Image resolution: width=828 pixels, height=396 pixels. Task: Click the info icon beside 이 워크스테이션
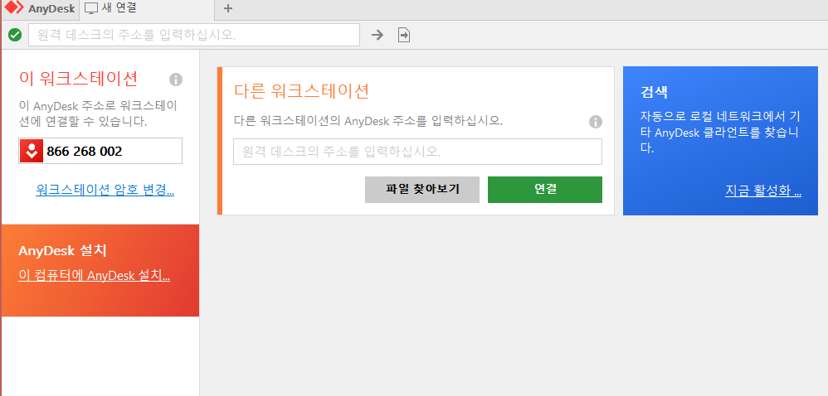point(176,80)
